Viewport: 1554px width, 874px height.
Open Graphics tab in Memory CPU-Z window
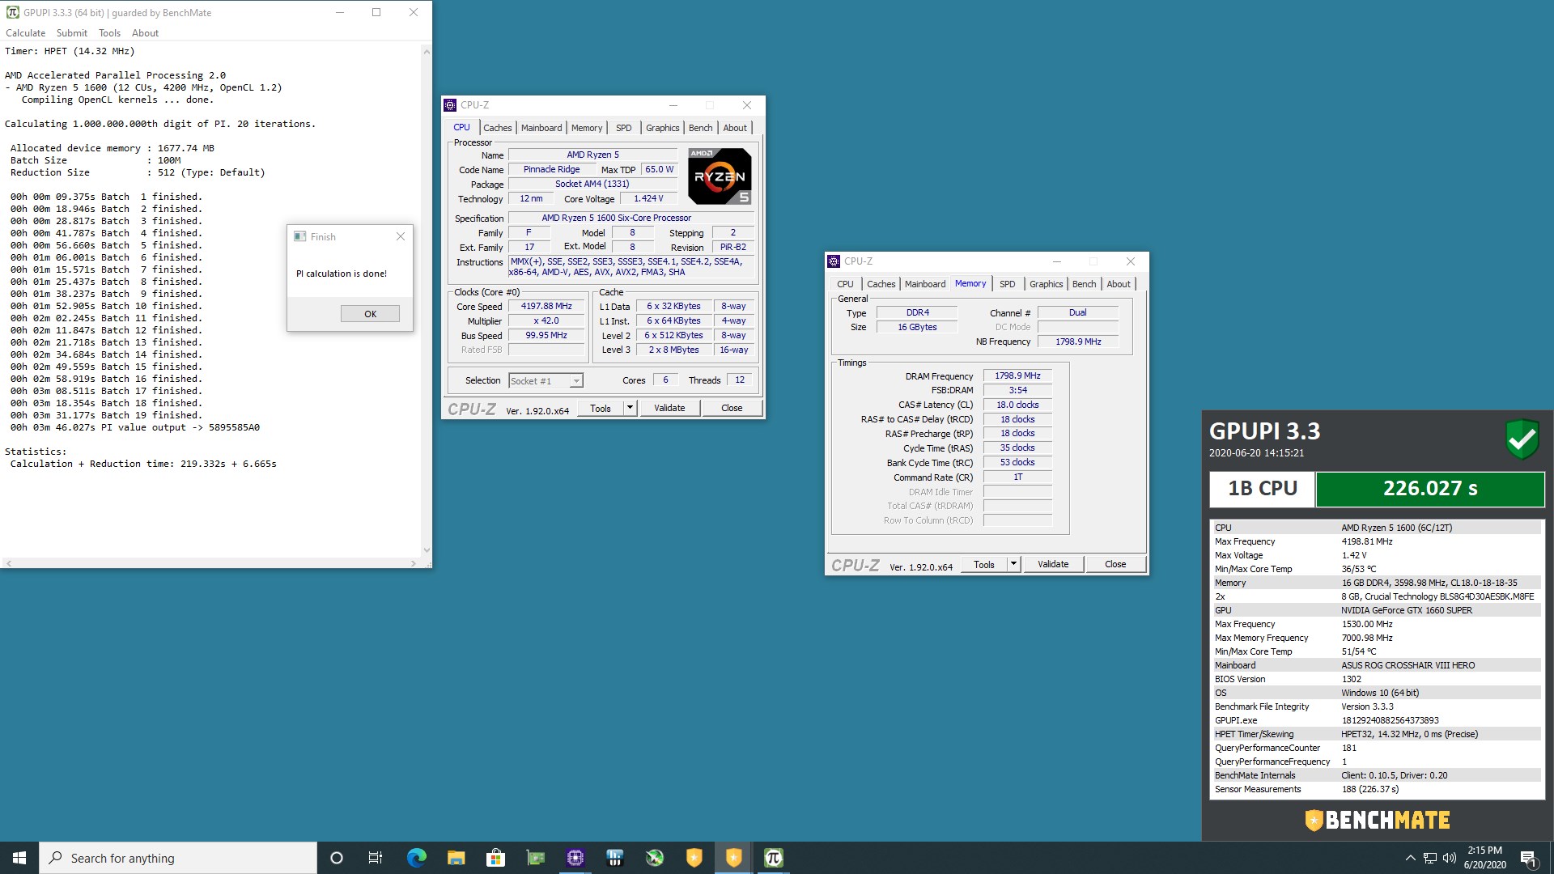[1046, 284]
